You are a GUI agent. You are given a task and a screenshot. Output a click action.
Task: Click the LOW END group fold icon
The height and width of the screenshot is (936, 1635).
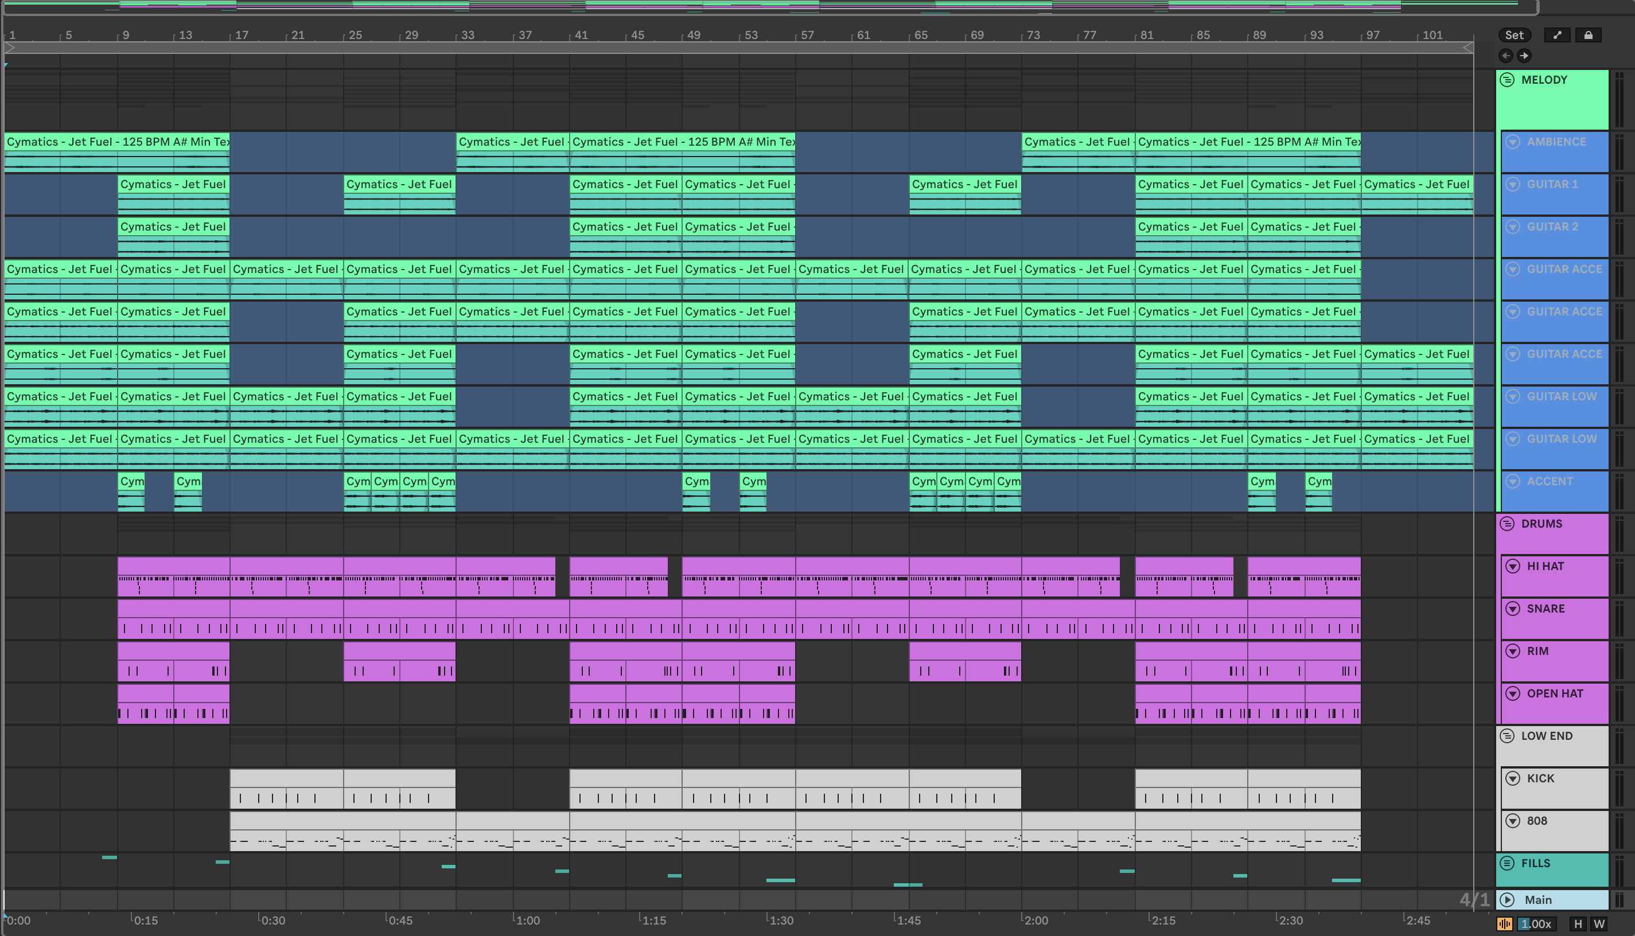[1507, 736]
